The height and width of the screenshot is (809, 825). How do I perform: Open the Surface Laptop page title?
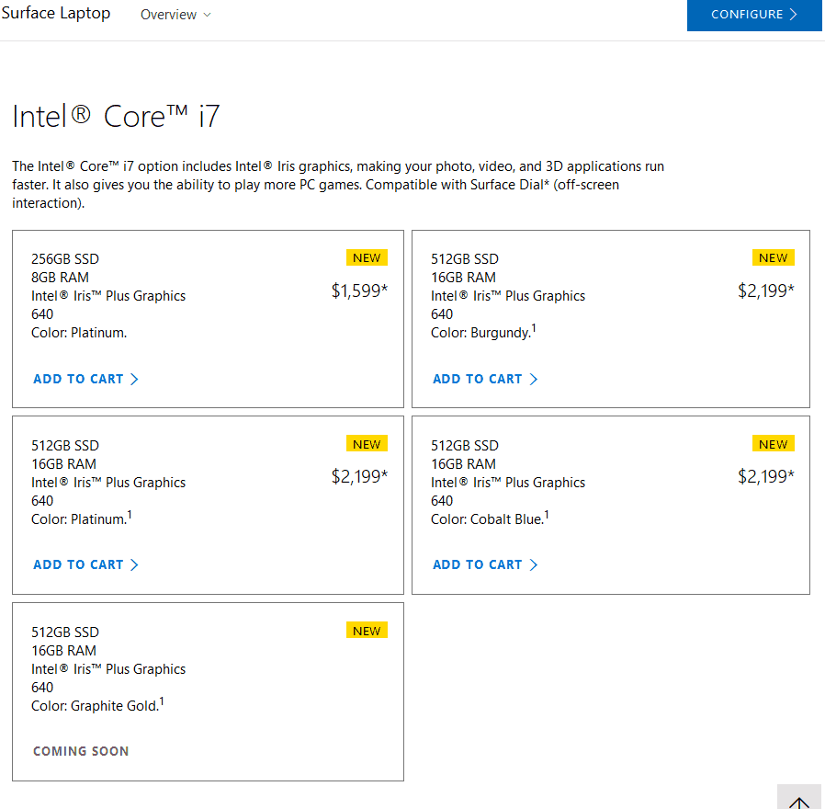56,13
